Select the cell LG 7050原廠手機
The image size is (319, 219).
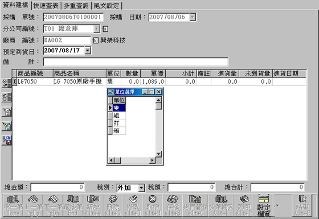click(80, 82)
